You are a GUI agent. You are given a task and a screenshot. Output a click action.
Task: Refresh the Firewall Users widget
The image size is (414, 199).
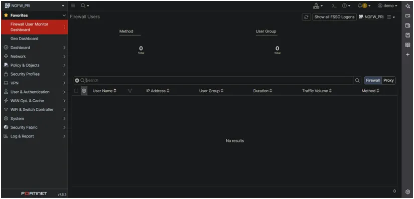coord(306,17)
